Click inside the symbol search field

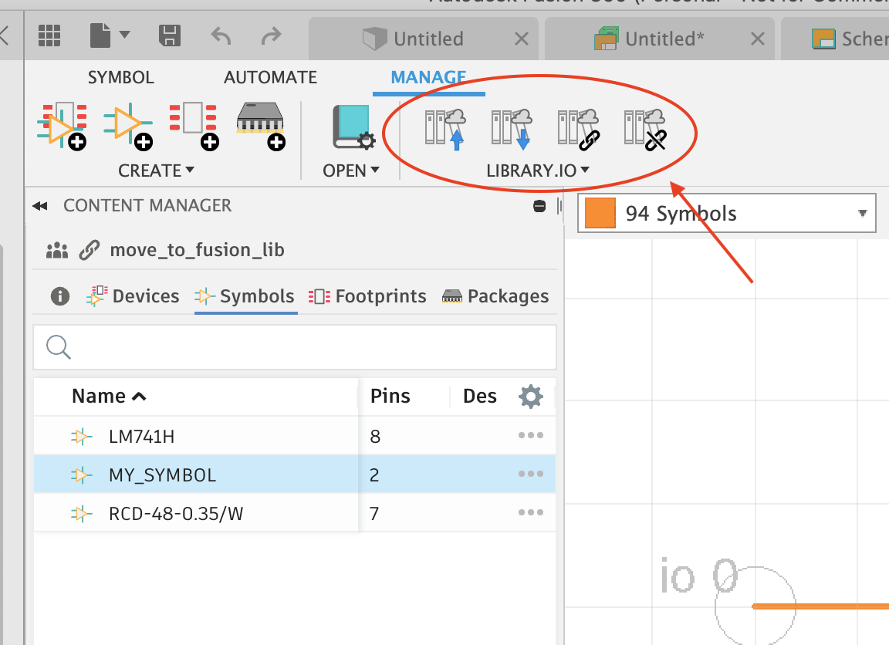[x=295, y=347]
